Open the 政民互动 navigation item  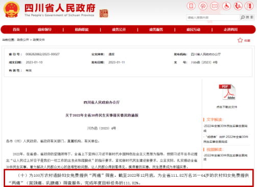coord(193,30)
